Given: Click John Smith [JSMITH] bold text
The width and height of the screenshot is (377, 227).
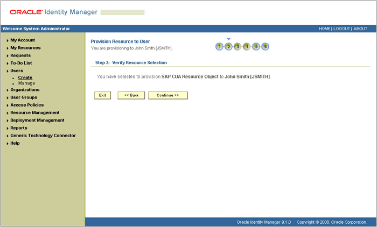Looking at the screenshot, I should pos(247,76).
